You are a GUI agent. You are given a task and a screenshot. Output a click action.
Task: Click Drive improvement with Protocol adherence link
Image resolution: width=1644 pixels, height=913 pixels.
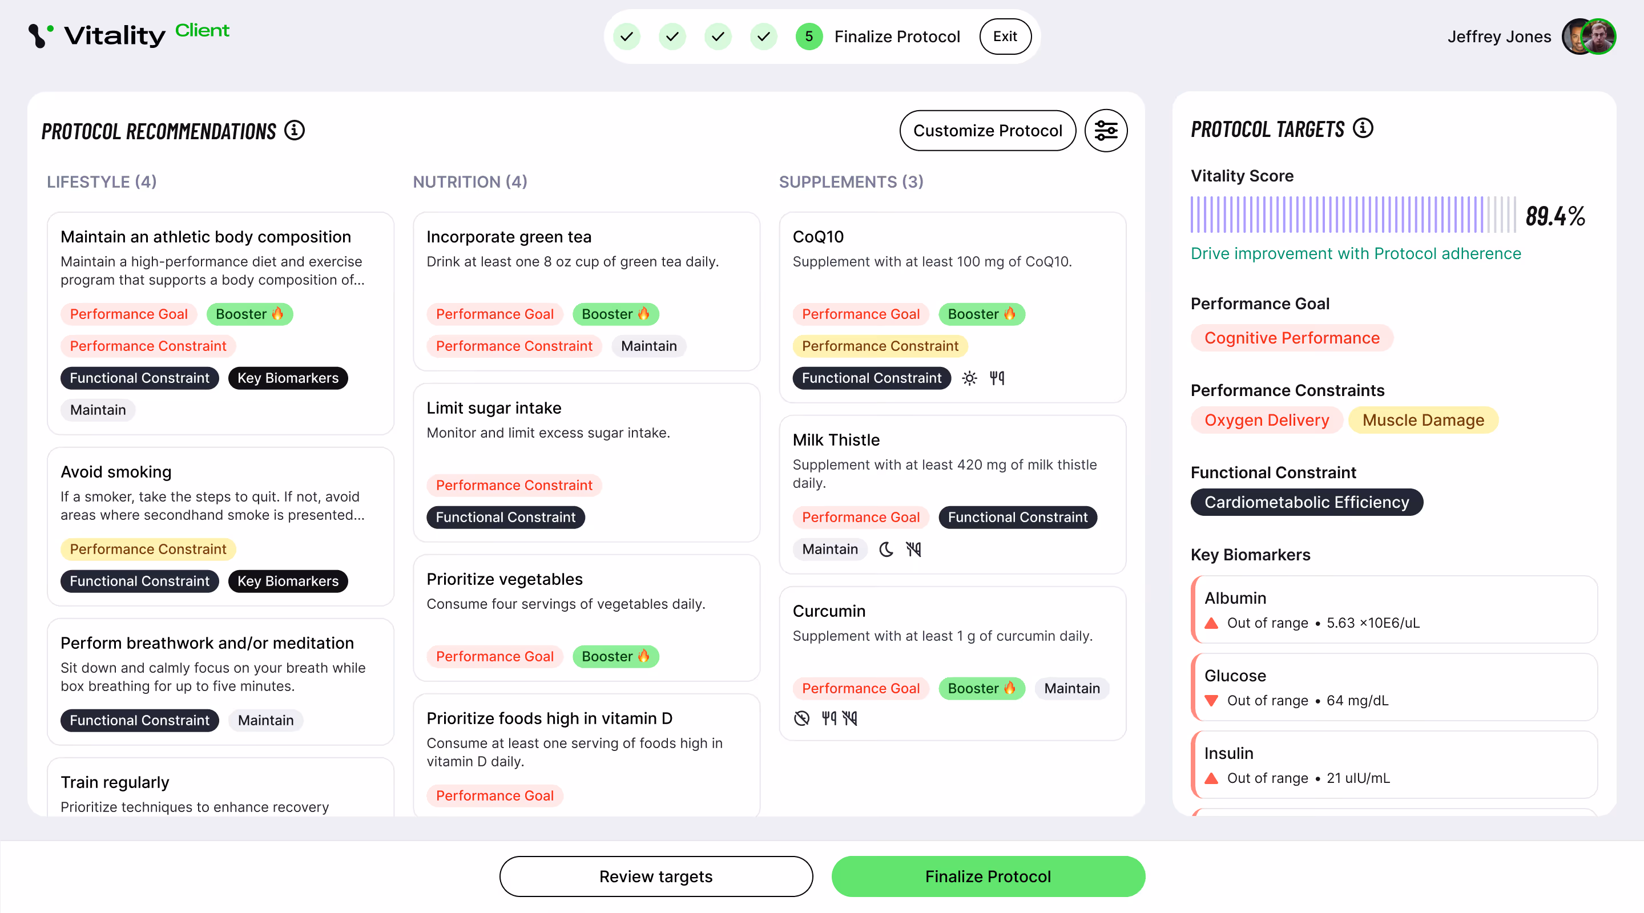coord(1356,253)
